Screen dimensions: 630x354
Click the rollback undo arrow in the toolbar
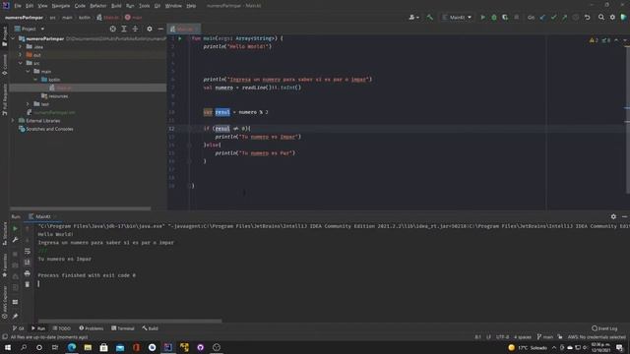click(x=587, y=18)
